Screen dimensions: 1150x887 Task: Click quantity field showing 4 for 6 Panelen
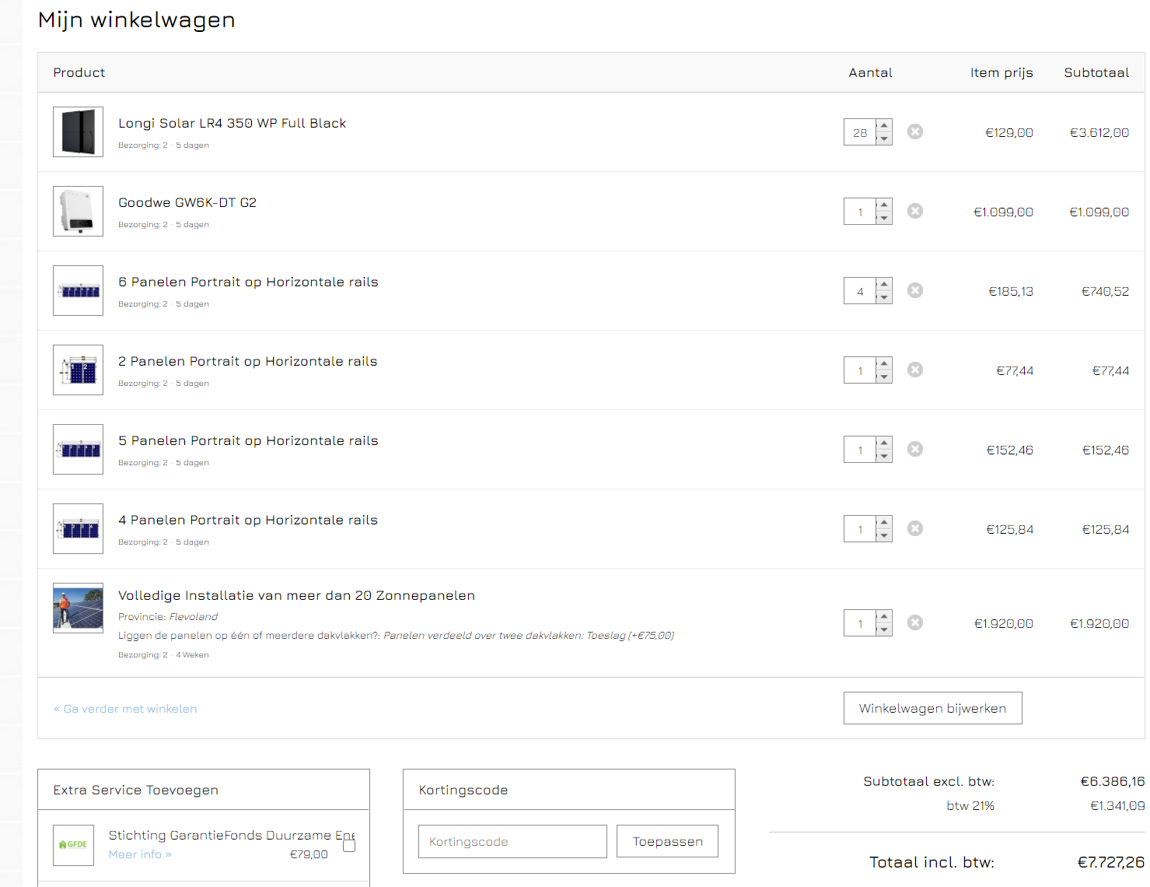click(x=860, y=291)
